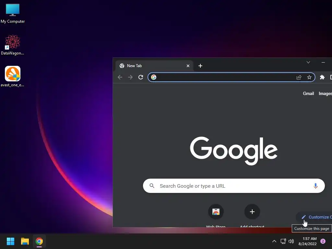The height and width of the screenshot is (249, 332).
Task: Start voice search with microphone icon
Action: (315, 186)
